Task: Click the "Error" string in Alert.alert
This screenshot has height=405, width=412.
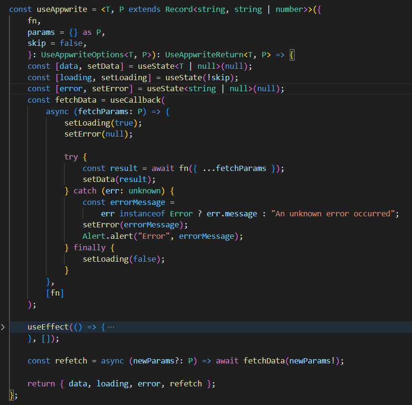Action: tap(154, 236)
